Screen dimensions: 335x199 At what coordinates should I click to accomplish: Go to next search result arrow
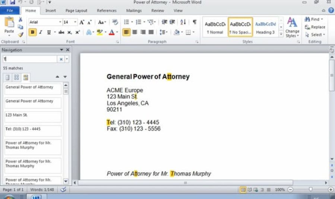65,77
